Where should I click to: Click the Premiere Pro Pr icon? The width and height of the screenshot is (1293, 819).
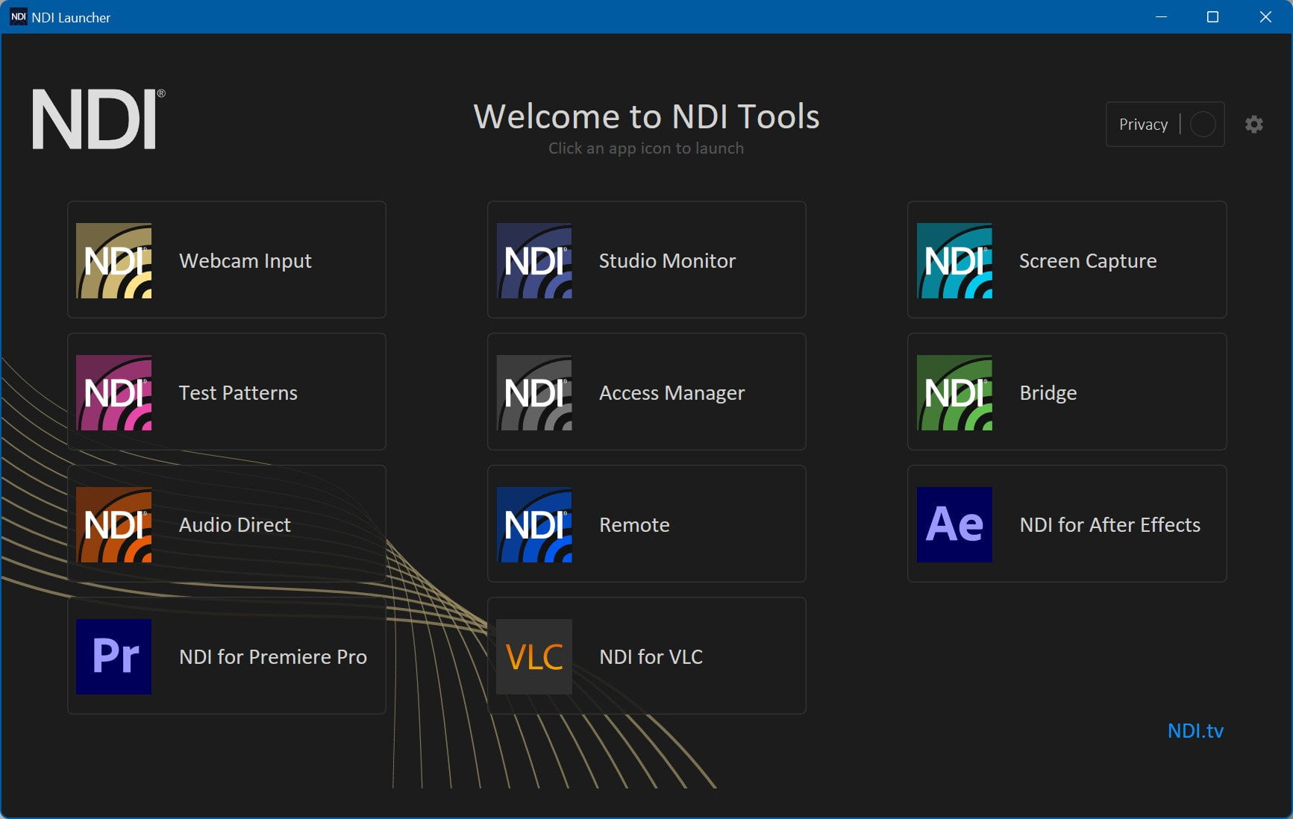(114, 656)
